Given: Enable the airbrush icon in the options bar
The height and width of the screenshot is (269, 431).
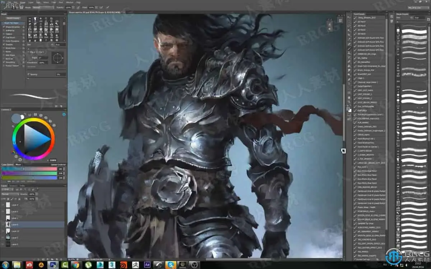Looking at the screenshot, I should 101,7.
